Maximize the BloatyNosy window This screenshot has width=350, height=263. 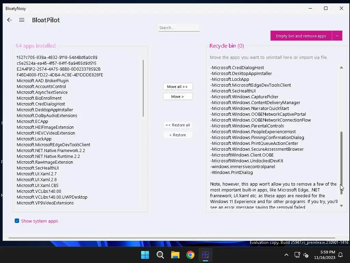326,8
